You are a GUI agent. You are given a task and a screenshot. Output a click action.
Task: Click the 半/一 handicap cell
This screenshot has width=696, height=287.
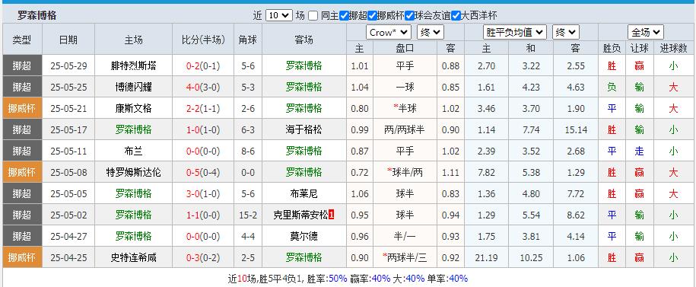(x=405, y=236)
